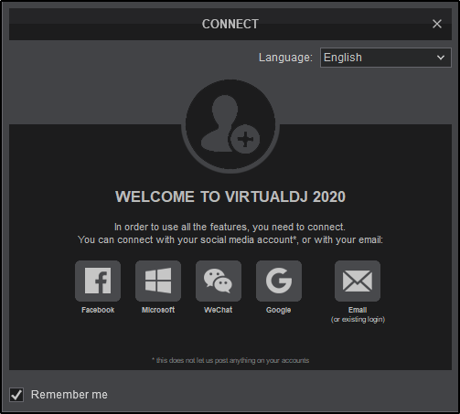Open the Language combo box showing English
460x414 pixels.
386,58
